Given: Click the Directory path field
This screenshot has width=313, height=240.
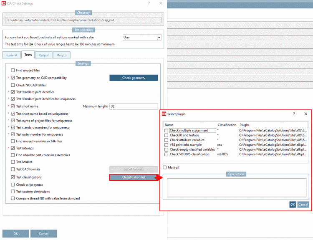Looking at the screenshot, I should point(83,20).
